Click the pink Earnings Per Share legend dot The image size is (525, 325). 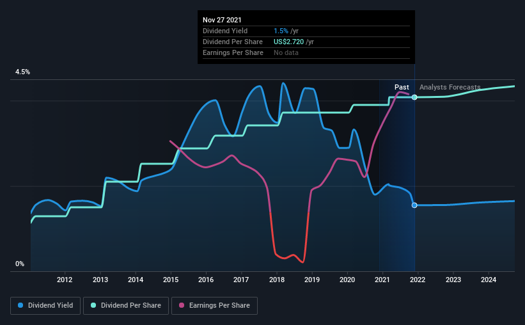click(182, 305)
